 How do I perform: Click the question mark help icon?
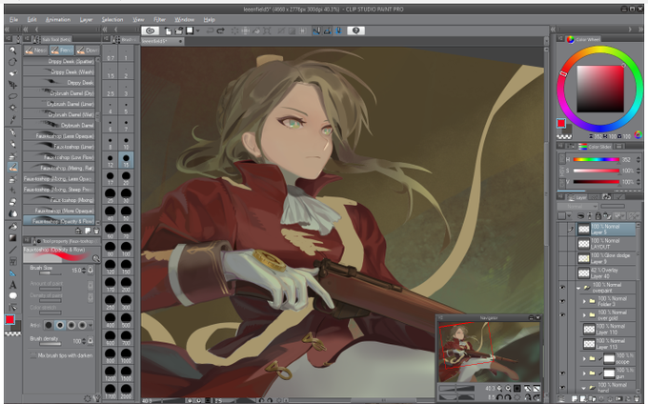[355, 30]
